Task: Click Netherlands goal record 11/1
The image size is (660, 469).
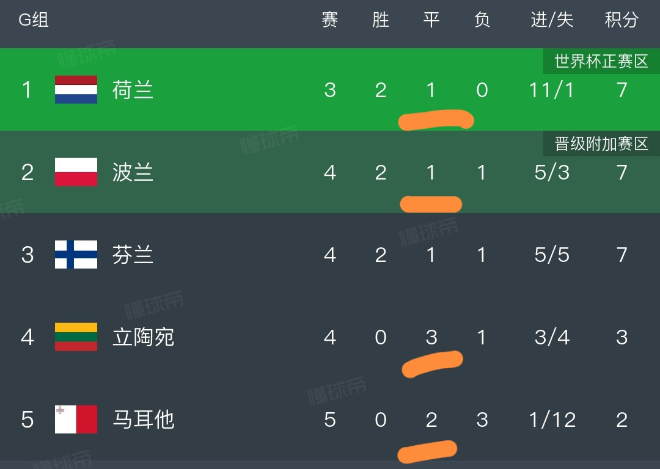Action: pyautogui.click(x=551, y=90)
